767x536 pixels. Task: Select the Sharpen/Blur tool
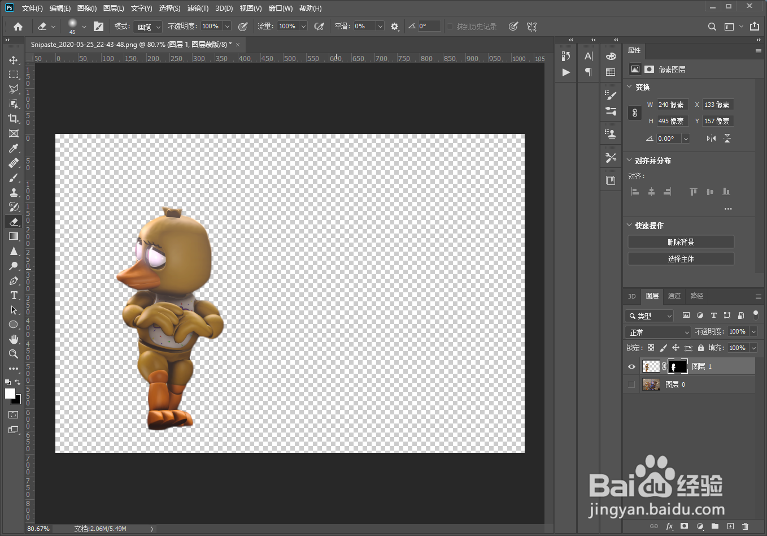tap(14, 251)
